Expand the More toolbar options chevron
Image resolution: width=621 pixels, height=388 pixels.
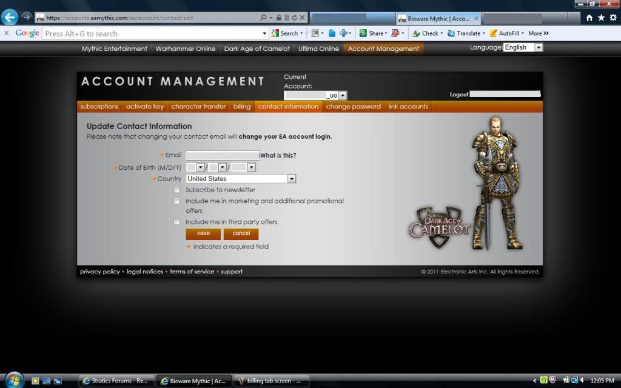pyautogui.click(x=539, y=33)
